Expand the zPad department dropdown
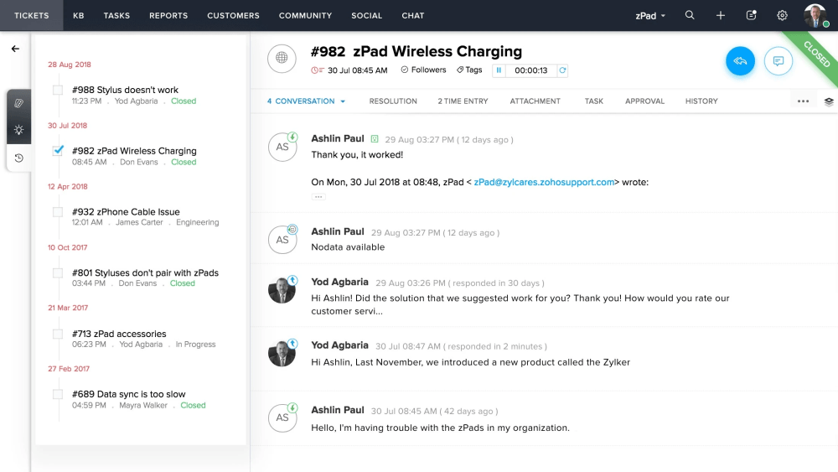Screen dimensions: 838x472 (650, 16)
